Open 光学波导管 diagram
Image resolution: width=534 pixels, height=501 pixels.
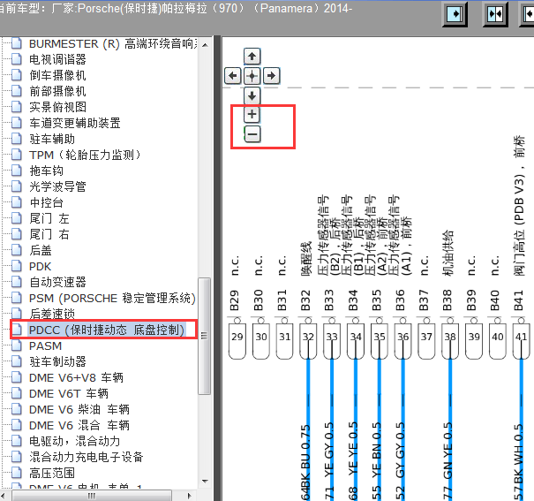tap(57, 186)
